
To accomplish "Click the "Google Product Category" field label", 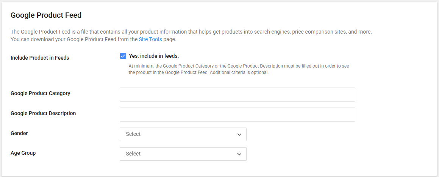I will point(41,93).
